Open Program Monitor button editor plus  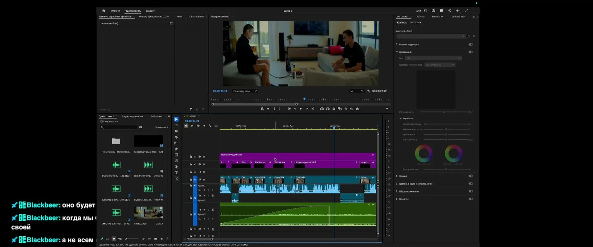(387, 109)
